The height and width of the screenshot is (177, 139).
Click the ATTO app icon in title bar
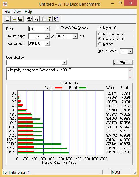point(5,4)
